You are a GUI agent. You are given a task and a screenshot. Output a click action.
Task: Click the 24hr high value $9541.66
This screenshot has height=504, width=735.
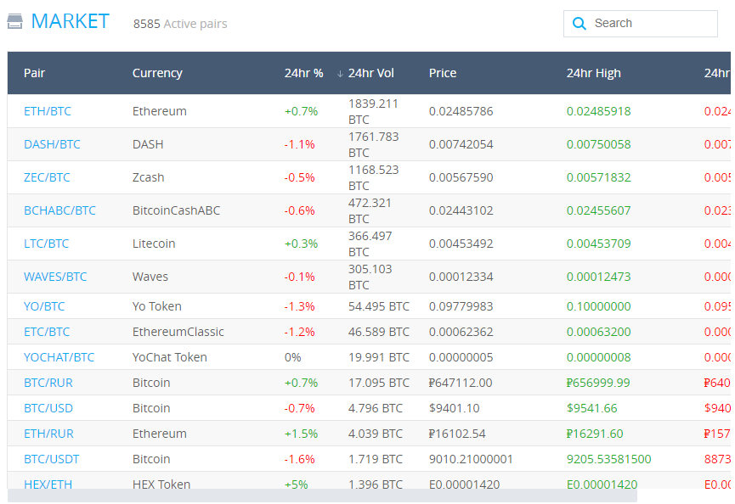591,408
